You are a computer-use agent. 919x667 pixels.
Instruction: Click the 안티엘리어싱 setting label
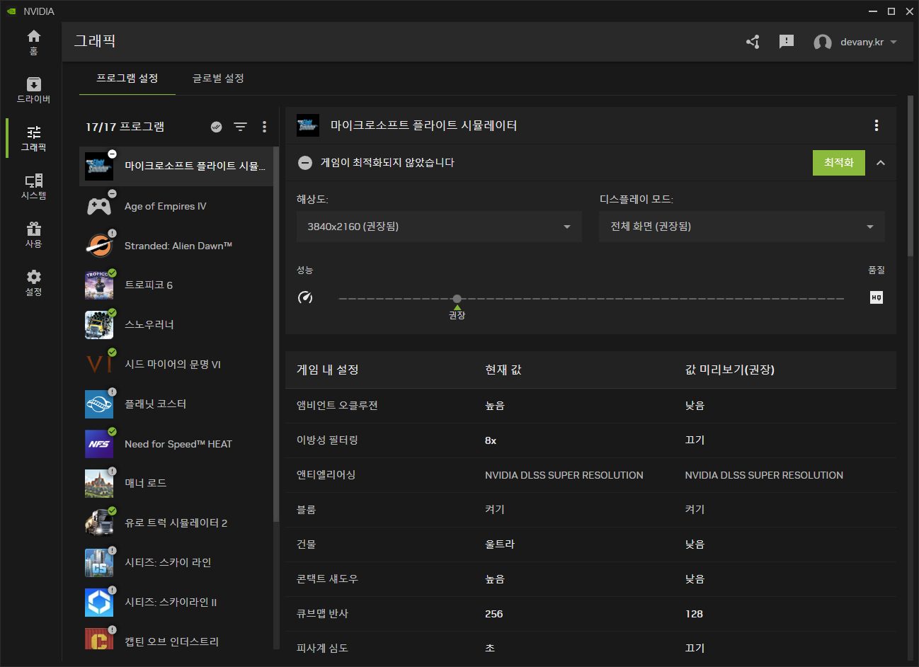tap(326, 475)
